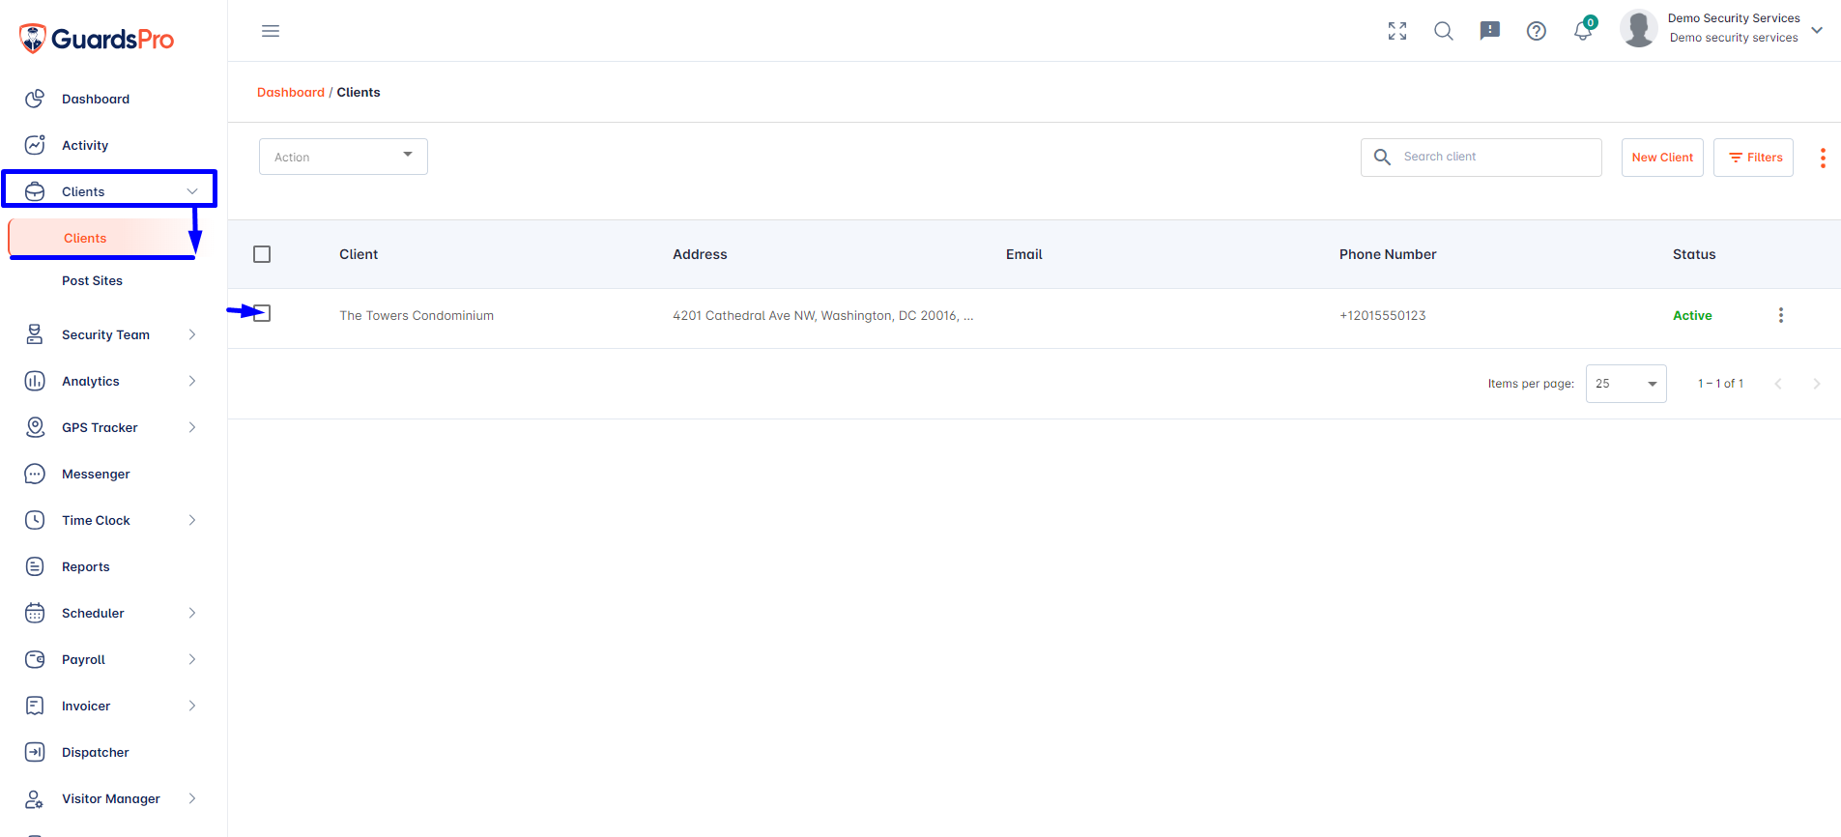The height and width of the screenshot is (837, 1841).
Task: Open Post Sites submenu item
Action: [92, 280]
